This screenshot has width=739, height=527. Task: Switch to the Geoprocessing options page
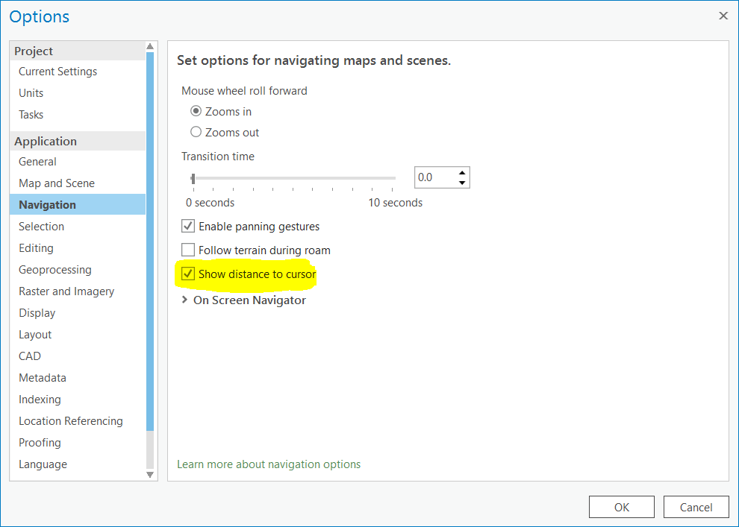coord(55,270)
